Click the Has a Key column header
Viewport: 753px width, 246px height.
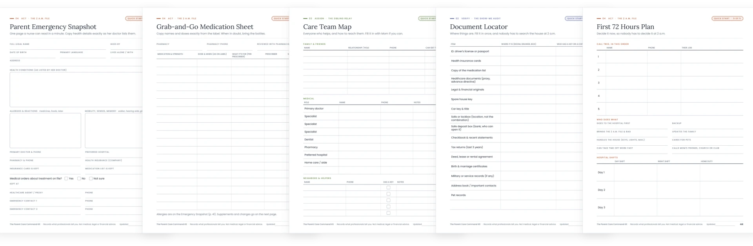[388, 182]
